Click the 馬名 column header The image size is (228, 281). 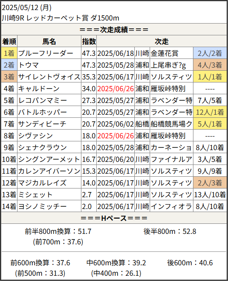pos(49,41)
